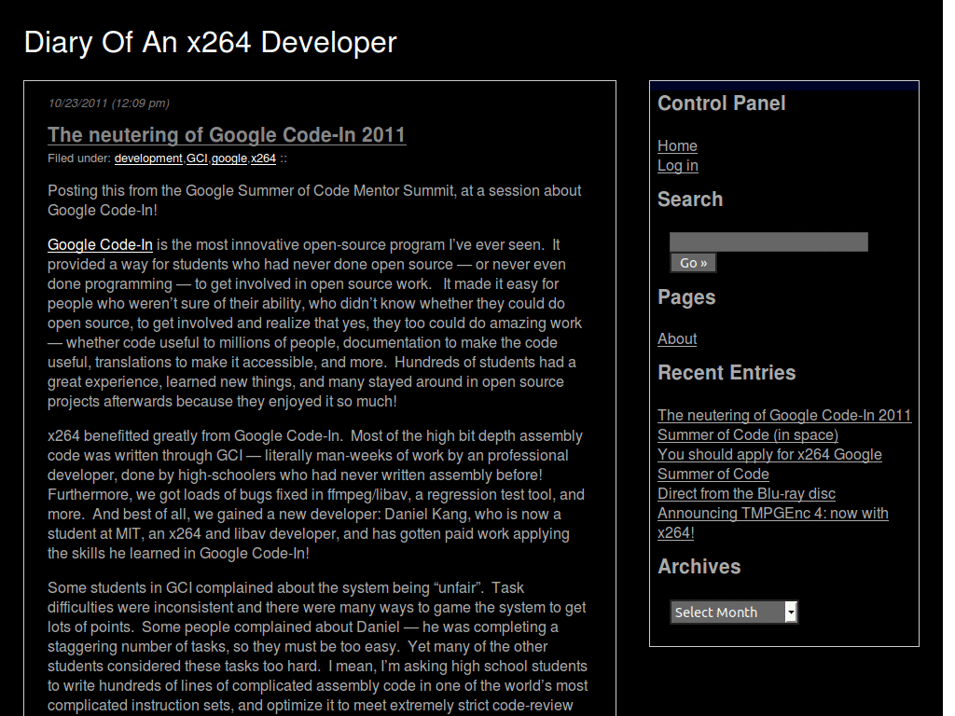
Task: Click the 'Archives' sidebar heading
Action: click(699, 567)
